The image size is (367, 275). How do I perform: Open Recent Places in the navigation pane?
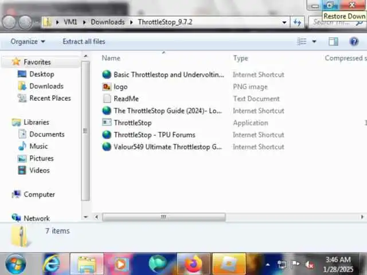(50, 98)
